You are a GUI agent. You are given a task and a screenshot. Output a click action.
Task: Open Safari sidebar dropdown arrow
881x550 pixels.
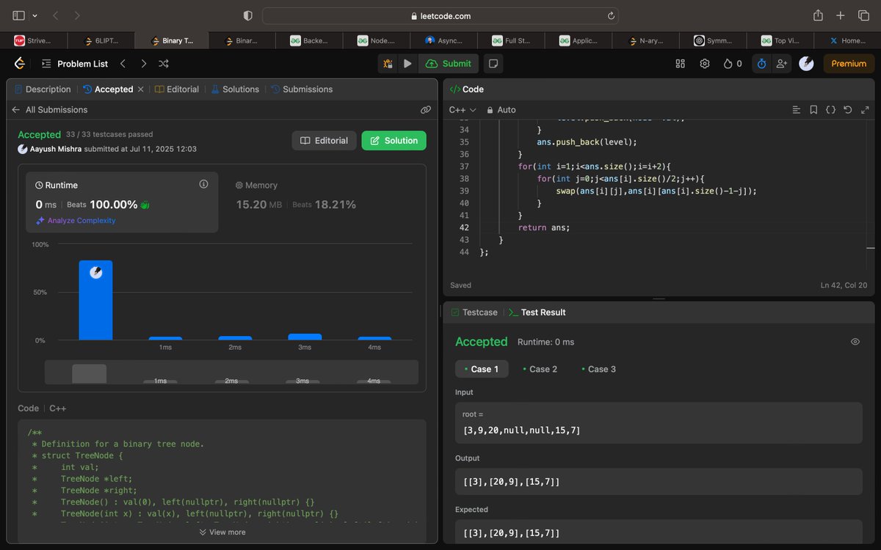point(34,15)
